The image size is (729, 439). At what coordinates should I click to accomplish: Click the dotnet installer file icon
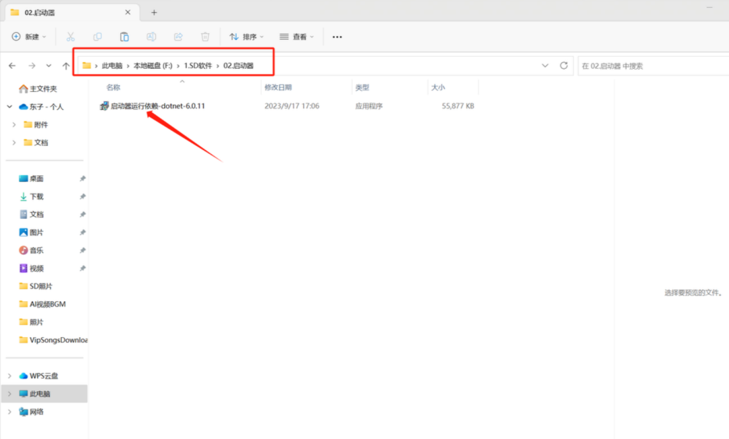coord(104,106)
